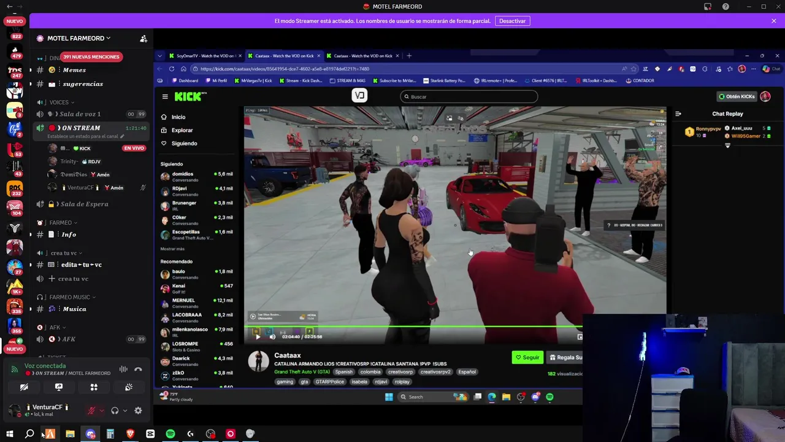Screen dimensions: 785x442
Task: Click the Grand Theft Auto V (GTA) category link
Action: coord(302,372)
